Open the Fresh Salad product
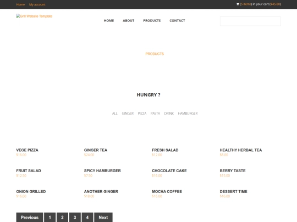Viewport: 297px width, 222px height. (165, 150)
